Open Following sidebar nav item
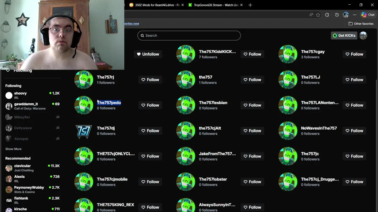This screenshot has width=378, height=212. 19,71
